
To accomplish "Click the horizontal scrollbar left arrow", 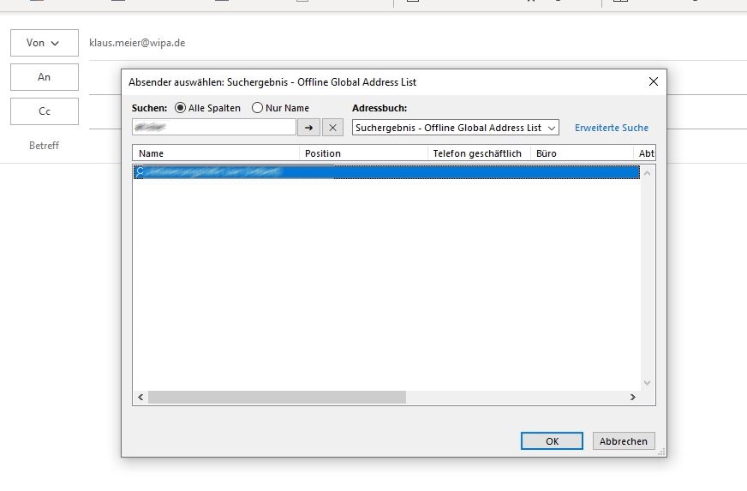I will 140,398.
